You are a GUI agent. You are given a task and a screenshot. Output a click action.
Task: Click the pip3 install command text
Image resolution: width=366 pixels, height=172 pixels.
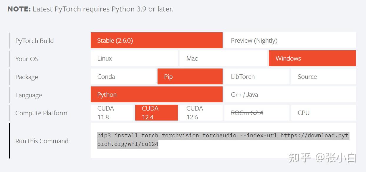click(223, 140)
